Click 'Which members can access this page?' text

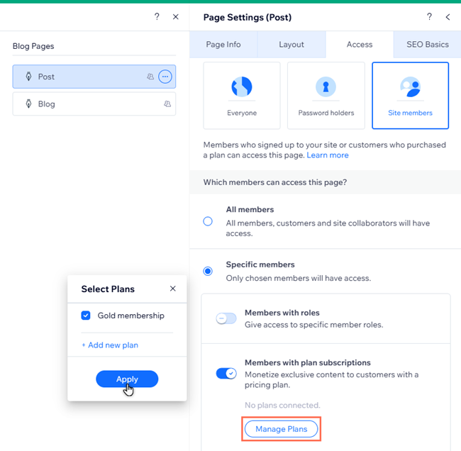tap(275, 182)
